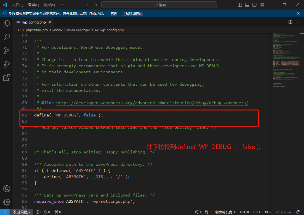
Task: Expand the hidden title bar menus ellipsis
Action: (x=62, y=5)
